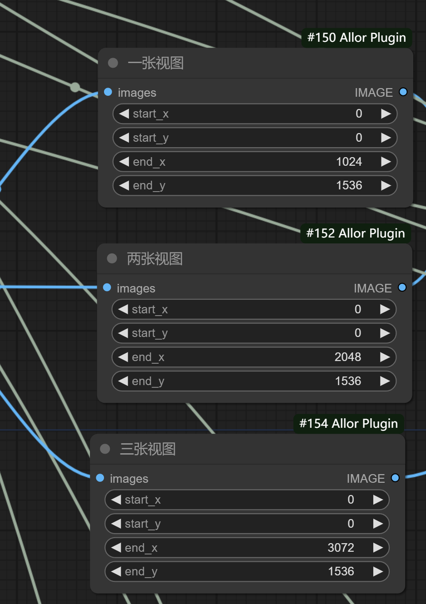
Task: Click images input port of 一张视图
Action: coord(108,92)
